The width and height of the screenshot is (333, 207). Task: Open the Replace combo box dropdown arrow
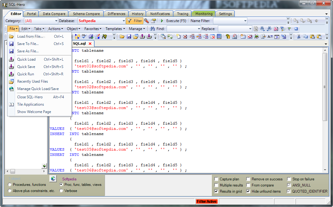pos(250,28)
